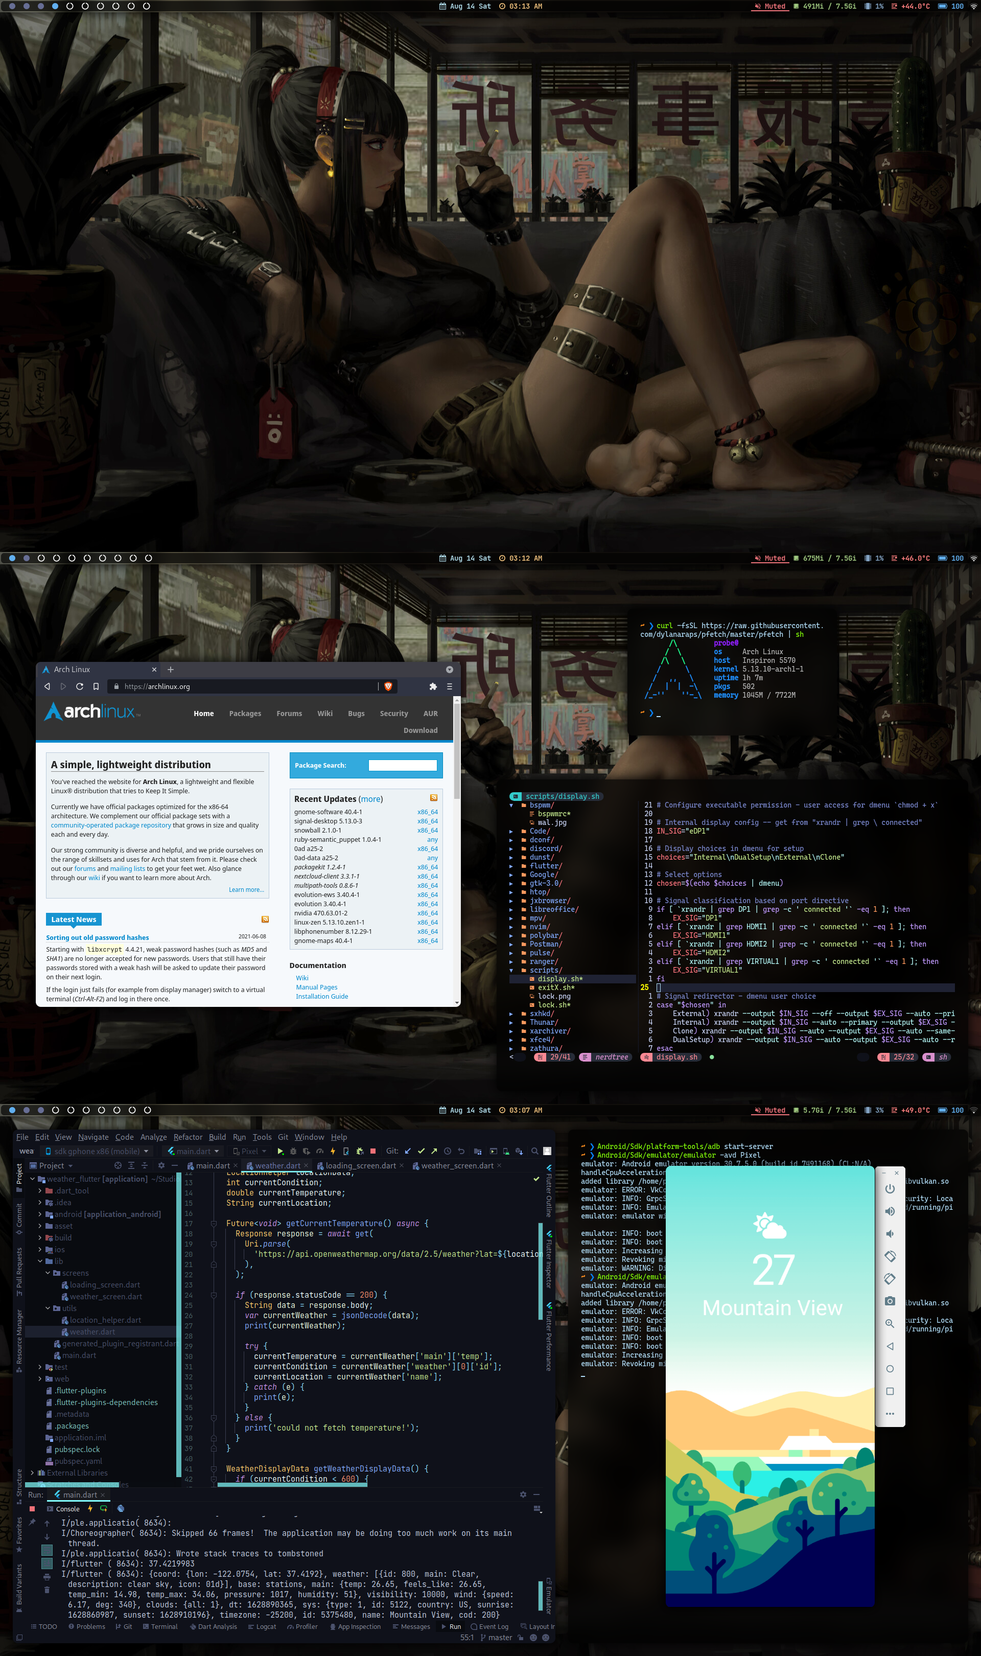Click the Brave shields icon in address bar

[x=388, y=686]
